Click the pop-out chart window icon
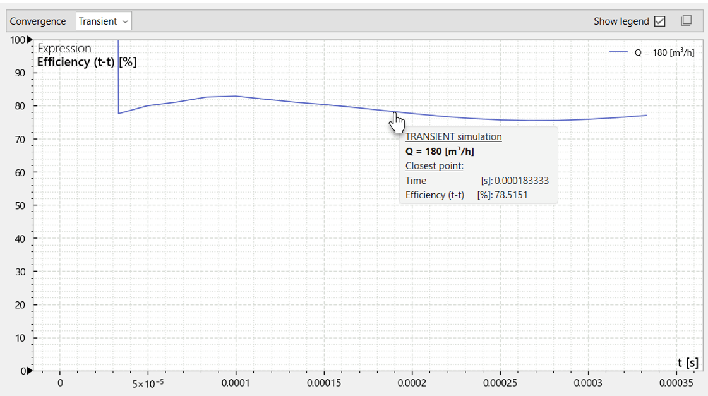 point(687,21)
